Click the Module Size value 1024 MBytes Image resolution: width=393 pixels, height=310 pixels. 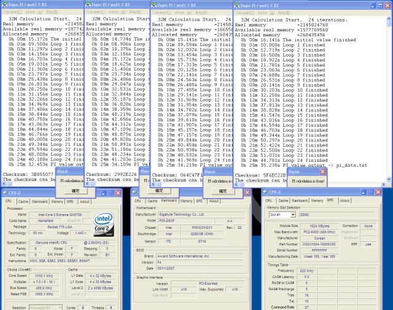pos(319,226)
